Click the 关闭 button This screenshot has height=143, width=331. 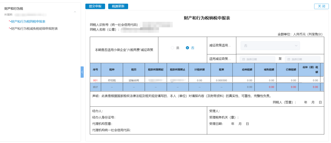pyautogui.click(x=321, y=6)
